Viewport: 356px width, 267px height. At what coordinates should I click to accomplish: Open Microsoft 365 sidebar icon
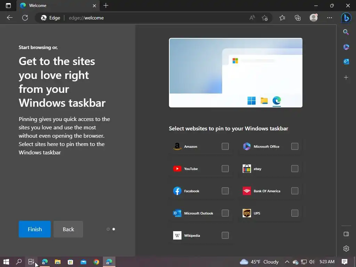[346, 47]
